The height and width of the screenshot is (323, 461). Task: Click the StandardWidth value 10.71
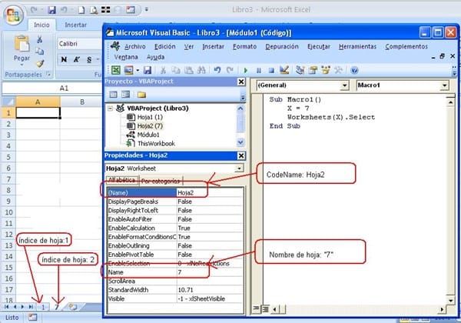(210, 290)
